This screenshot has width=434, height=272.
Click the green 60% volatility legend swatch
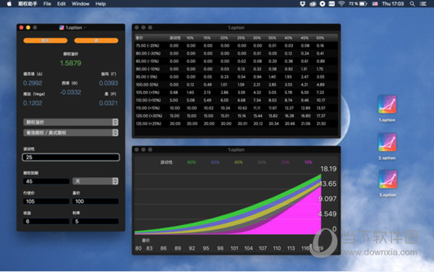[192, 162]
